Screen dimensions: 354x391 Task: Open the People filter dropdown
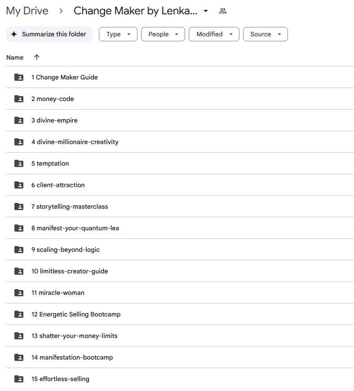pos(163,34)
